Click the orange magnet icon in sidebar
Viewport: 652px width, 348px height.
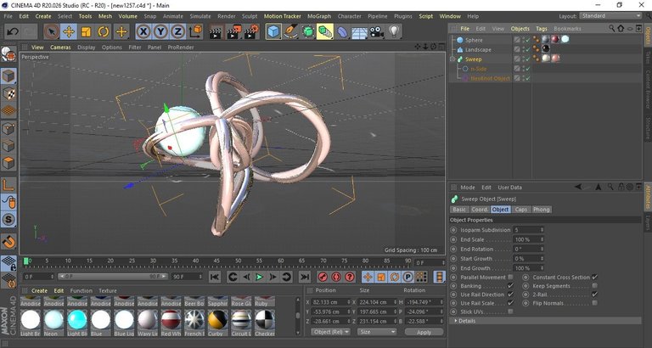click(8, 241)
